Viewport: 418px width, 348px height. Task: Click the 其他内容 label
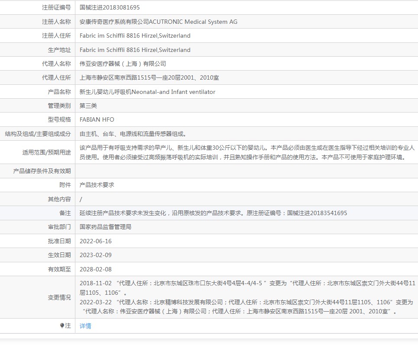[59, 199]
